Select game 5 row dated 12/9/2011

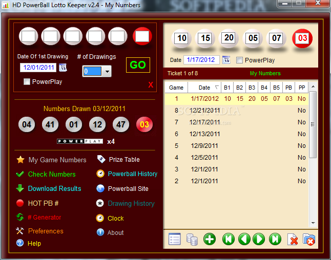point(236,146)
